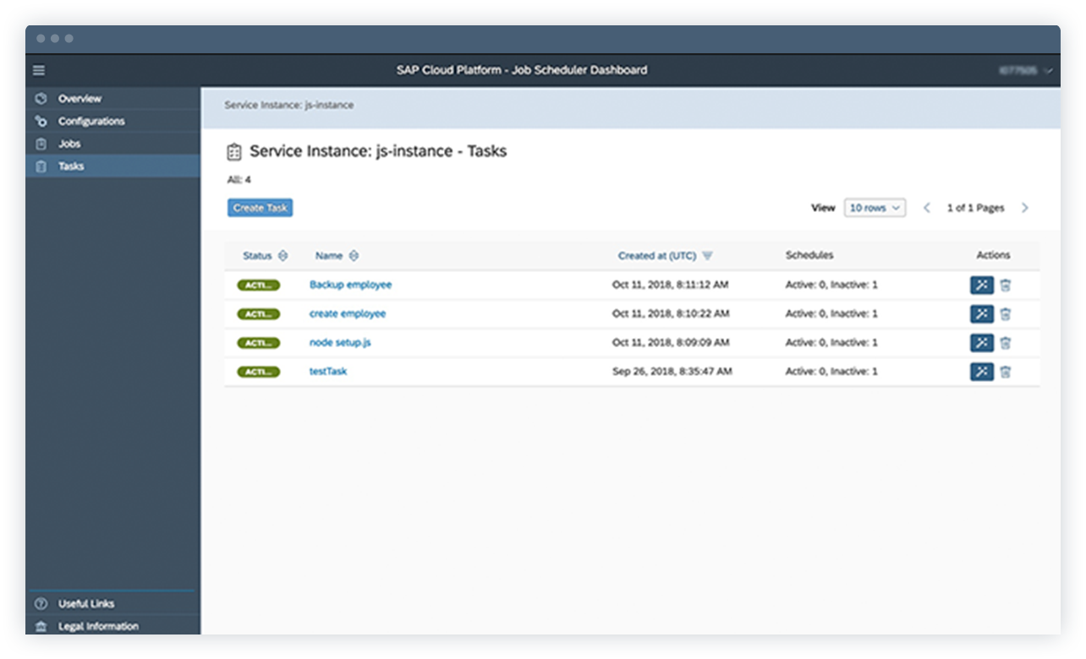Click testTask's Active: 0, Inactive: 1 cell
1086x659 pixels.
(x=831, y=371)
